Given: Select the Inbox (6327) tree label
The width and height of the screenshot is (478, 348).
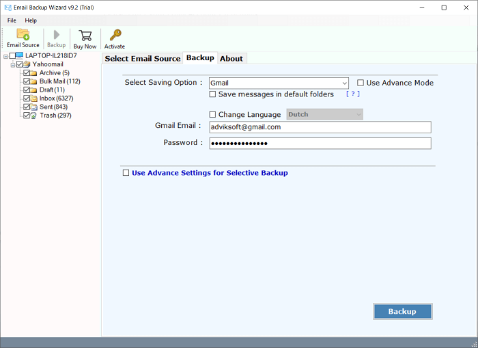Looking at the screenshot, I should [57, 98].
